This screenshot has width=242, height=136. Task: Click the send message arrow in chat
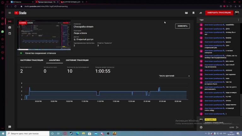(x=237, y=127)
